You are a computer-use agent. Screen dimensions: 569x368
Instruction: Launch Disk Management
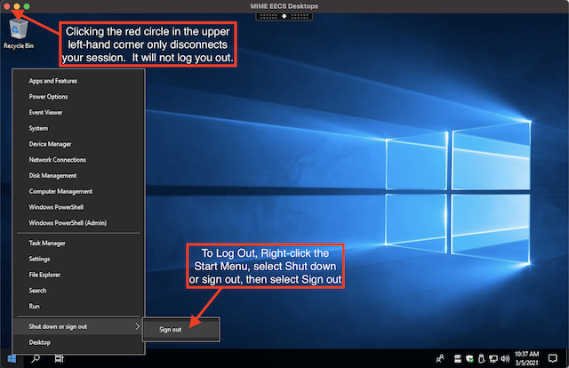[78, 176]
